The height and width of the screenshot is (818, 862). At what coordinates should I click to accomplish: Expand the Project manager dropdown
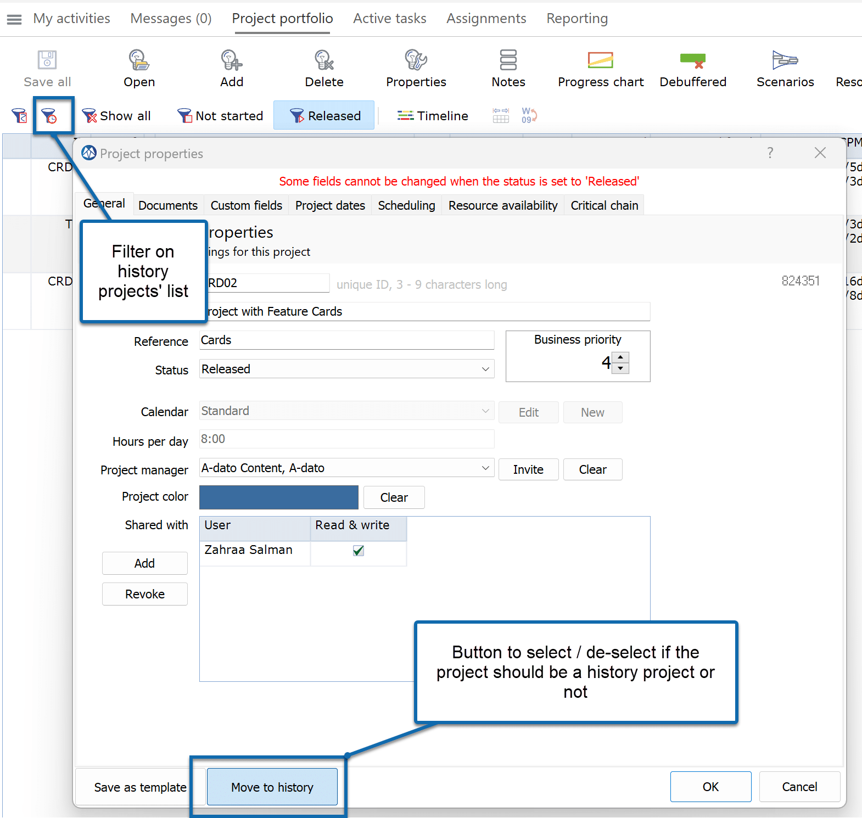[485, 468]
